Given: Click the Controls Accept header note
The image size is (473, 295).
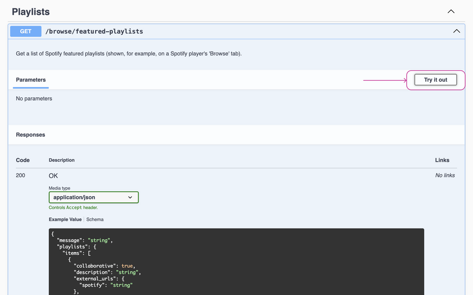Looking at the screenshot, I should click(x=73, y=207).
